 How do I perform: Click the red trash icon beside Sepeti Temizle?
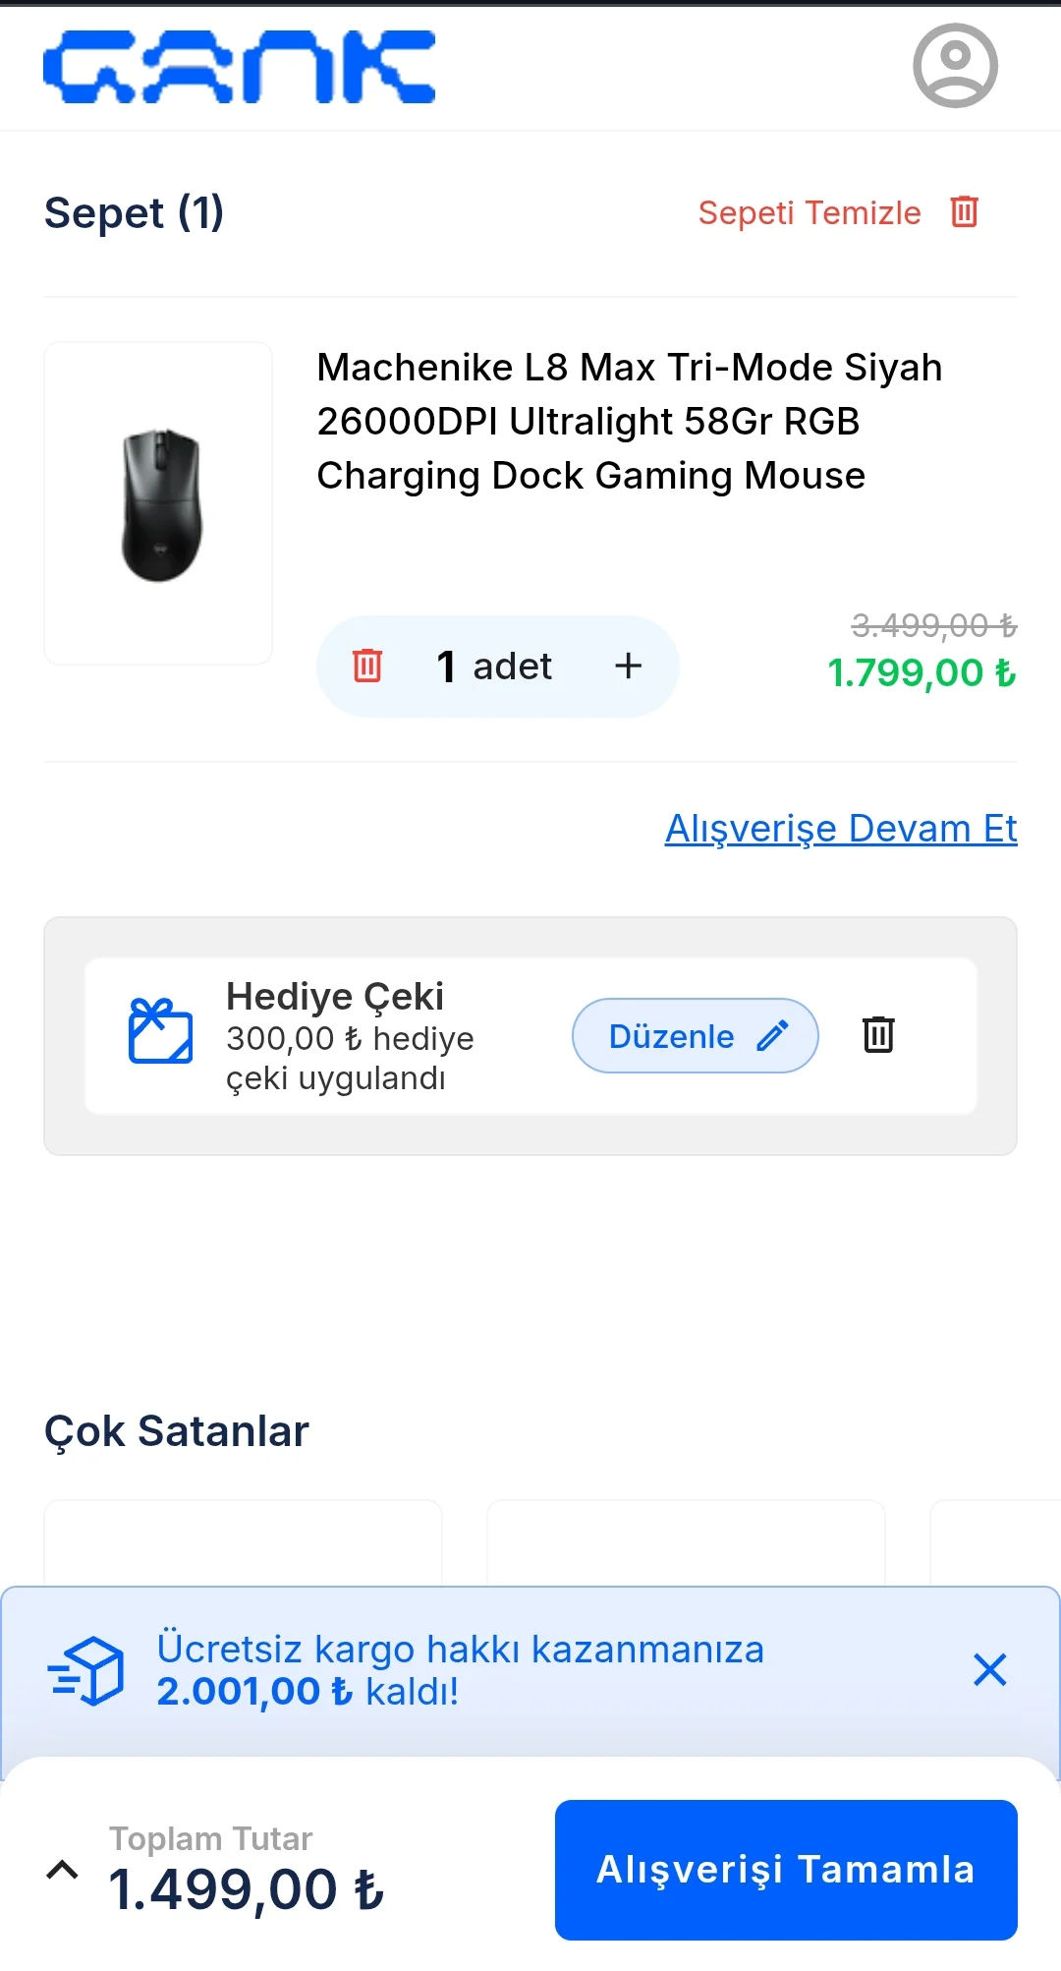pyautogui.click(x=964, y=211)
